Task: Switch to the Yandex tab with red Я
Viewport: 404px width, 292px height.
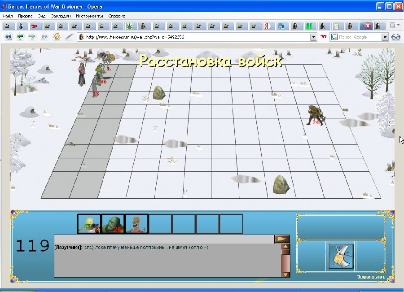Action: [x=268, y=26]
